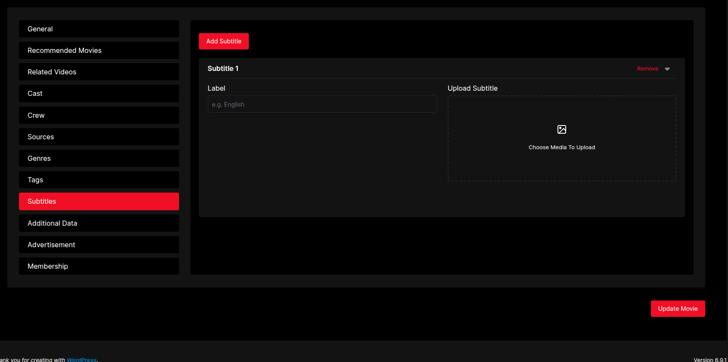Image resolution: width=728 pixels, height=362 pixels.
Task: Switch to Recommended Movies tab
Action: pos(99,50)
